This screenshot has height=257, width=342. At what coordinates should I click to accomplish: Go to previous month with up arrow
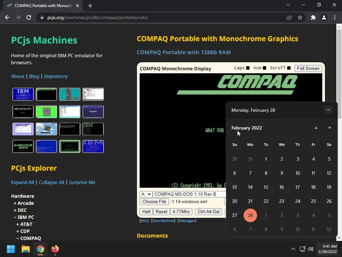(316, 128)
